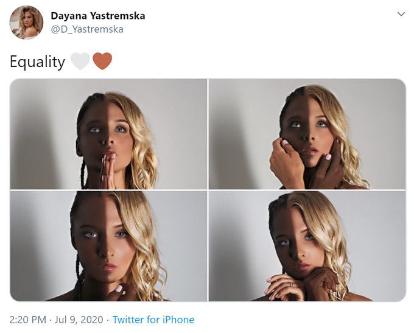Click the white heart emoji
The width and height of the screenshot is (414, 333).
coord(80,61)
